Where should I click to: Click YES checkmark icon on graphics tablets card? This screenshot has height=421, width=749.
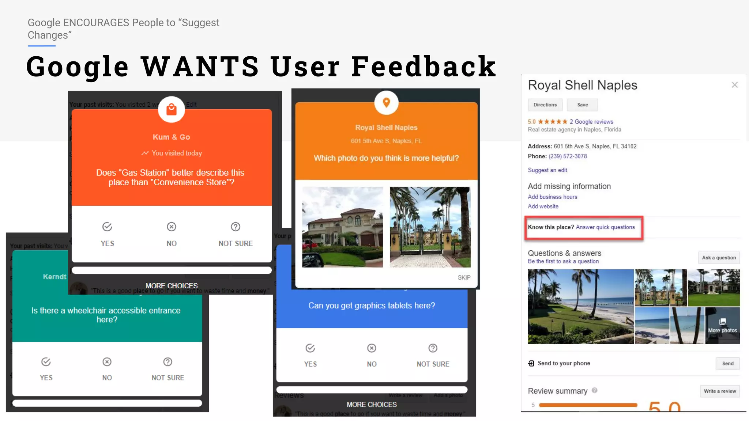pyautogui.click(x=310, y=348)
